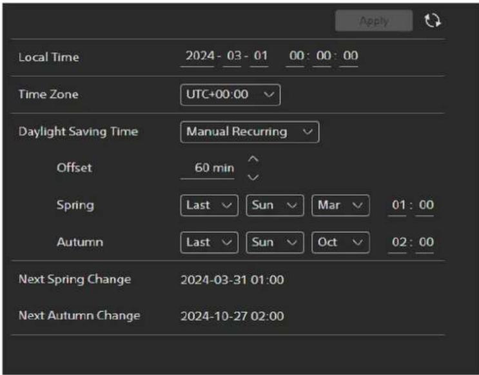
Task: Click the Spring label
Action: (x=75, y=205)
